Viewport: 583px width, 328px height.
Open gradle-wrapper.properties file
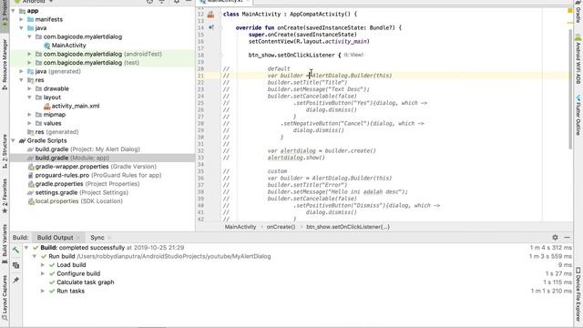coord(96,167)
